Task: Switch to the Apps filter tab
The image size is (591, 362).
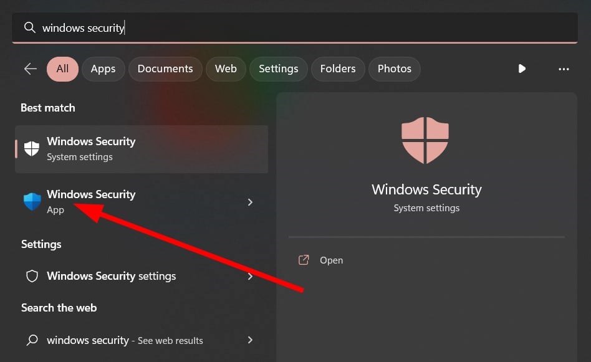Action: click(103, 69)
